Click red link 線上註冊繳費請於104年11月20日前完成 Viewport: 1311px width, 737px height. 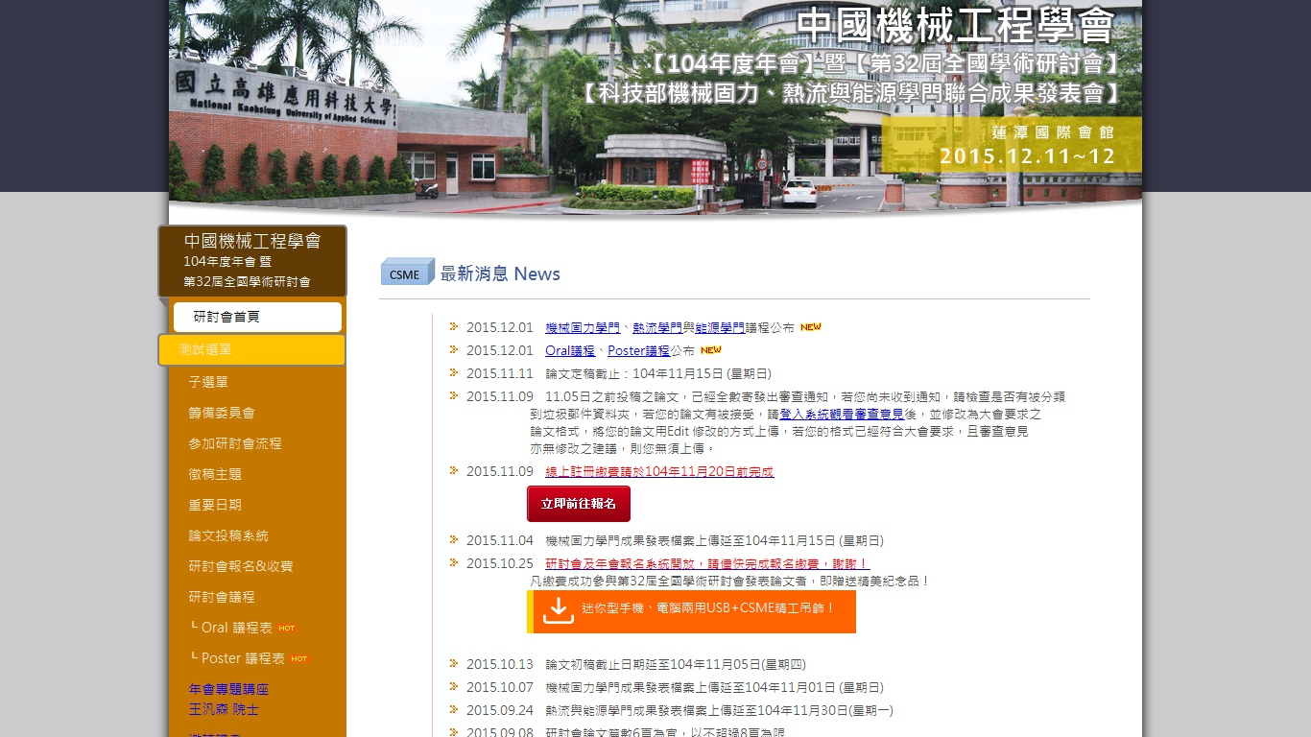pos(659,471)
